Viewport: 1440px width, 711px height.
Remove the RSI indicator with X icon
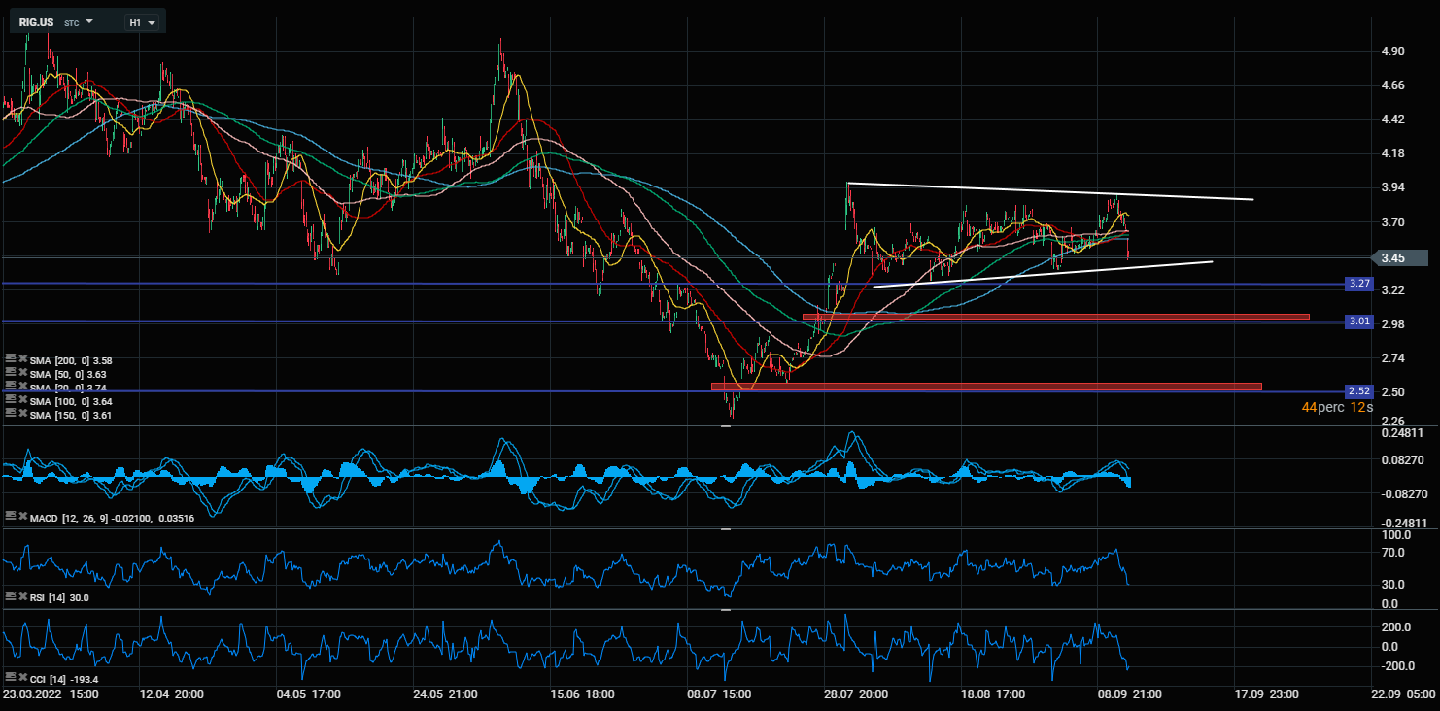(x=22, y=596)
